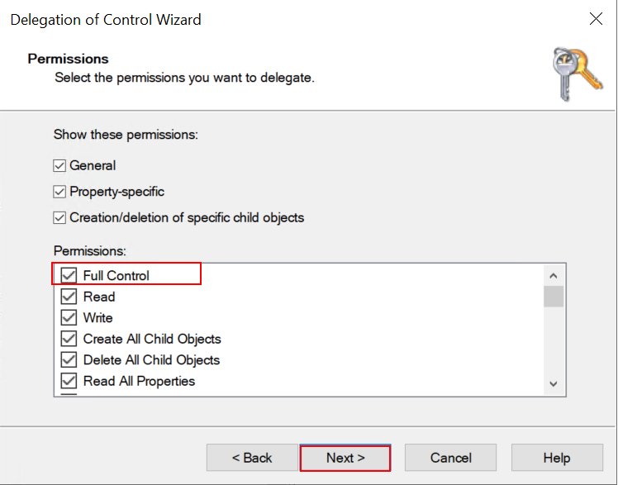Proceed with the Next button
Viewport: 618px width, 485px height.
345,458
